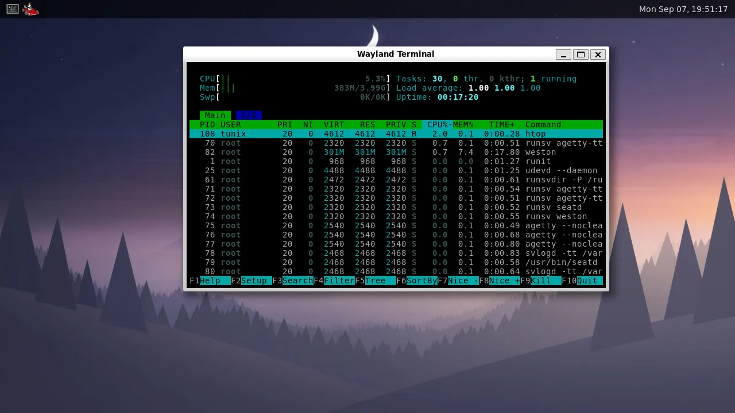This screenshot has height=413, width=735.
Task: Minimize the Wayland Terminal window
Action: [563, 54]
